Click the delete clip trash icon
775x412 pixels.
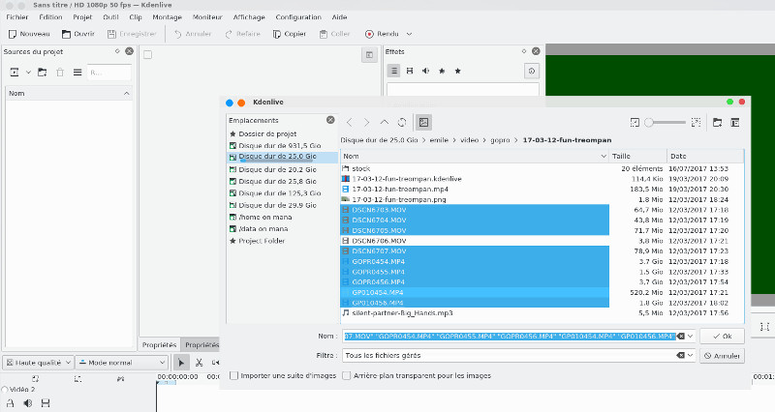pyautogui.click(x=60, y=73)
